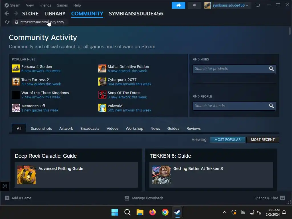Open Manage Downloads
The image size is (292, 219).
pyautogui.click(x=148, y=198)
